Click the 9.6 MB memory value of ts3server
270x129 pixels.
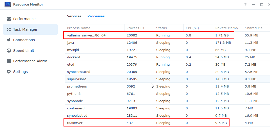click(x=221, y=123)
